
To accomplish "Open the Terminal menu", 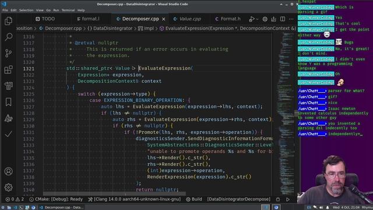I will (x=68, y=10).
